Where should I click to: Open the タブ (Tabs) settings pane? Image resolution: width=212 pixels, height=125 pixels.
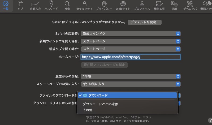20,5
